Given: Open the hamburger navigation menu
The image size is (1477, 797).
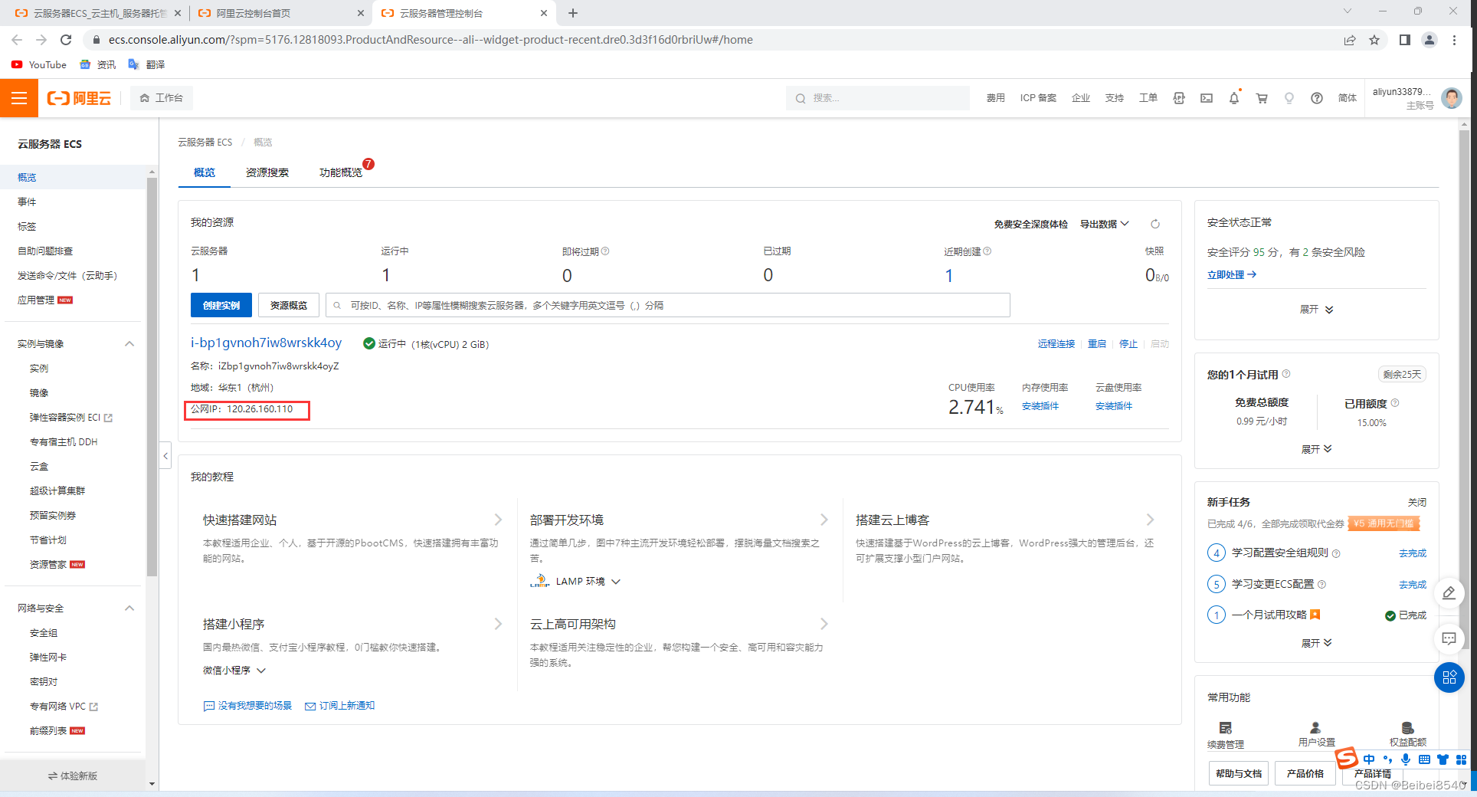Looking at the screenshot, I should pyautogui.click(x=19, y=98).
